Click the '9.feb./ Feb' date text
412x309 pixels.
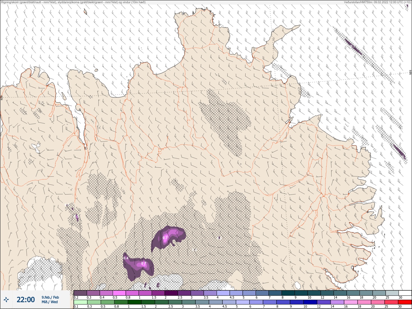point(50,297)
